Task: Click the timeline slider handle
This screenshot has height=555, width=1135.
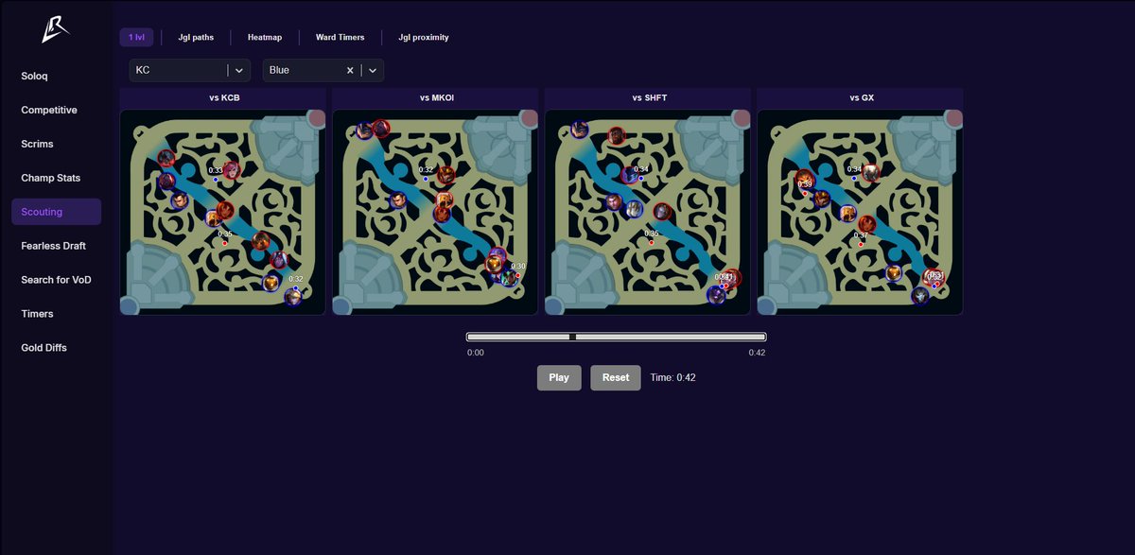Action: [572, 337]
